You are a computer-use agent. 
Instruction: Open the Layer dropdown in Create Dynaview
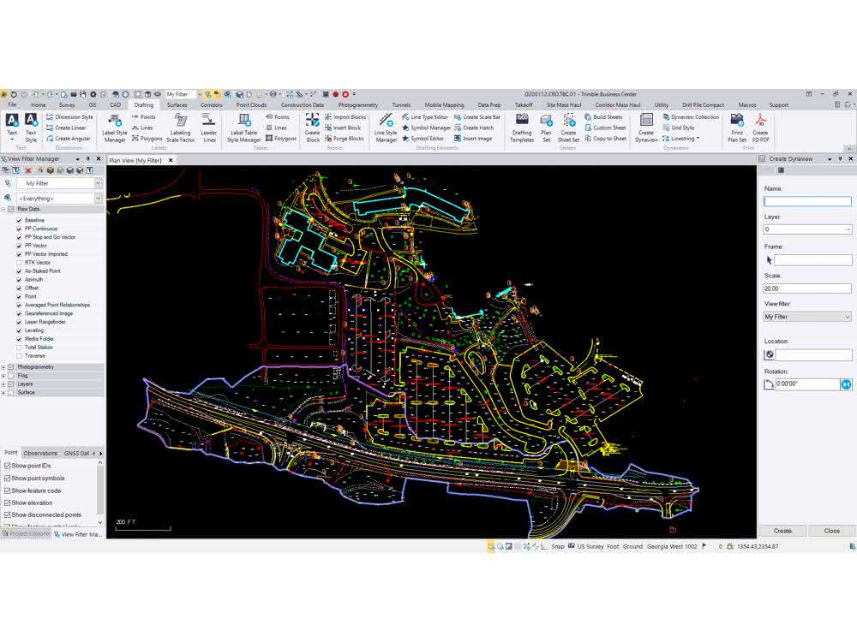848,229
